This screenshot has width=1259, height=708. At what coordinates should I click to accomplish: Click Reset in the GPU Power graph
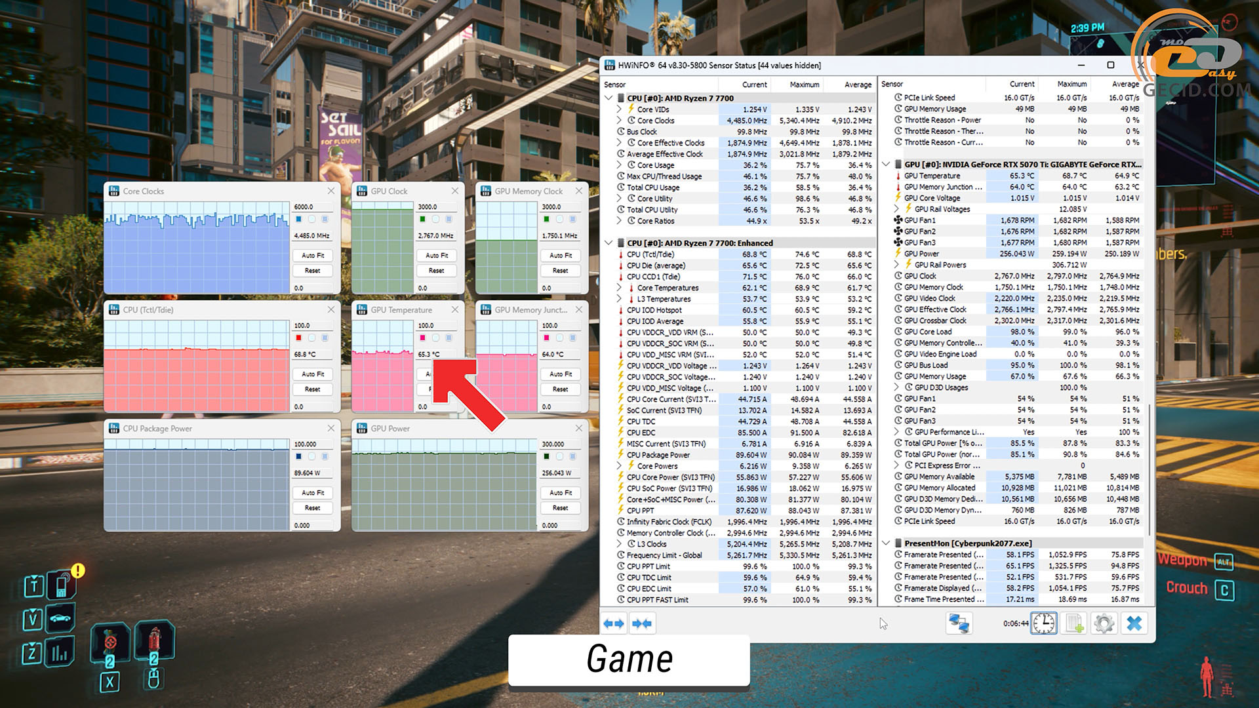tap(561, 507)
